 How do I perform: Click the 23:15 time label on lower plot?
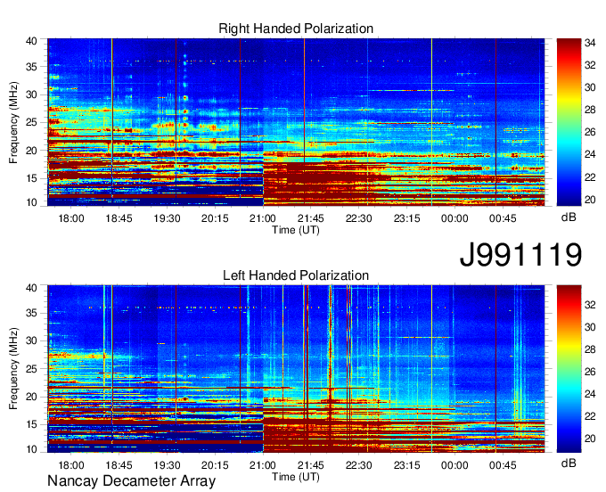[x=406, y=465]
